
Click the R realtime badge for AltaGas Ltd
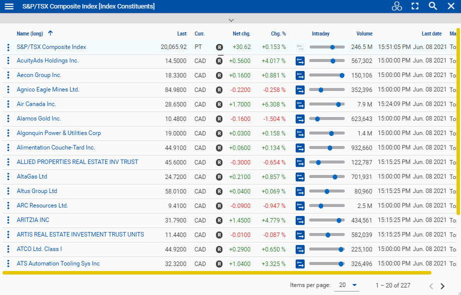(x=219, y=177)
